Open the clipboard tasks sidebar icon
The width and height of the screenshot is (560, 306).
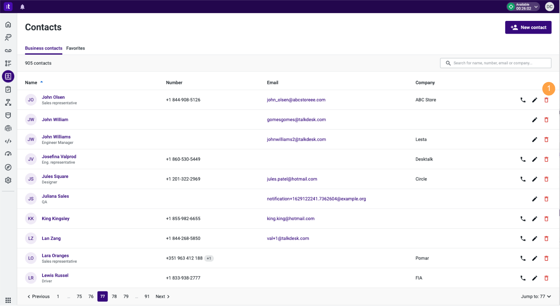[x=8, y=89]
